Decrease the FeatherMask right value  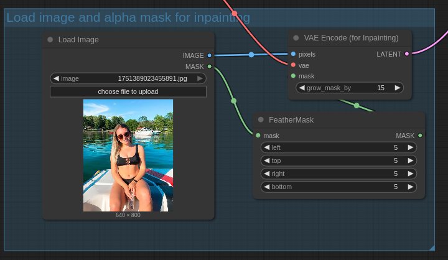pos(267,174)
